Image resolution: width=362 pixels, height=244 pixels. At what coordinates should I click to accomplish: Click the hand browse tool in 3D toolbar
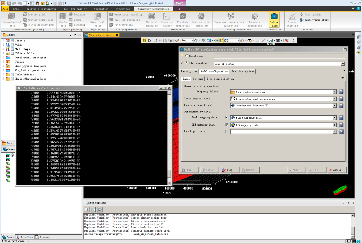coord(144,40)
